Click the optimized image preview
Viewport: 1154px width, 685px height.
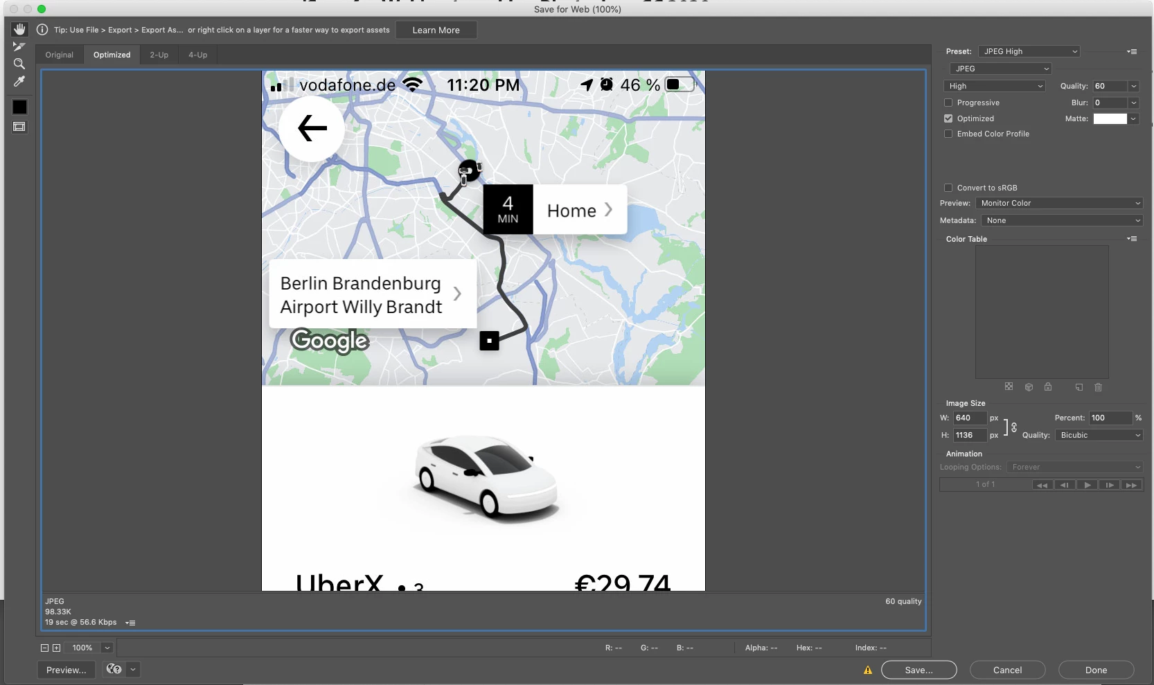point(483,330)
